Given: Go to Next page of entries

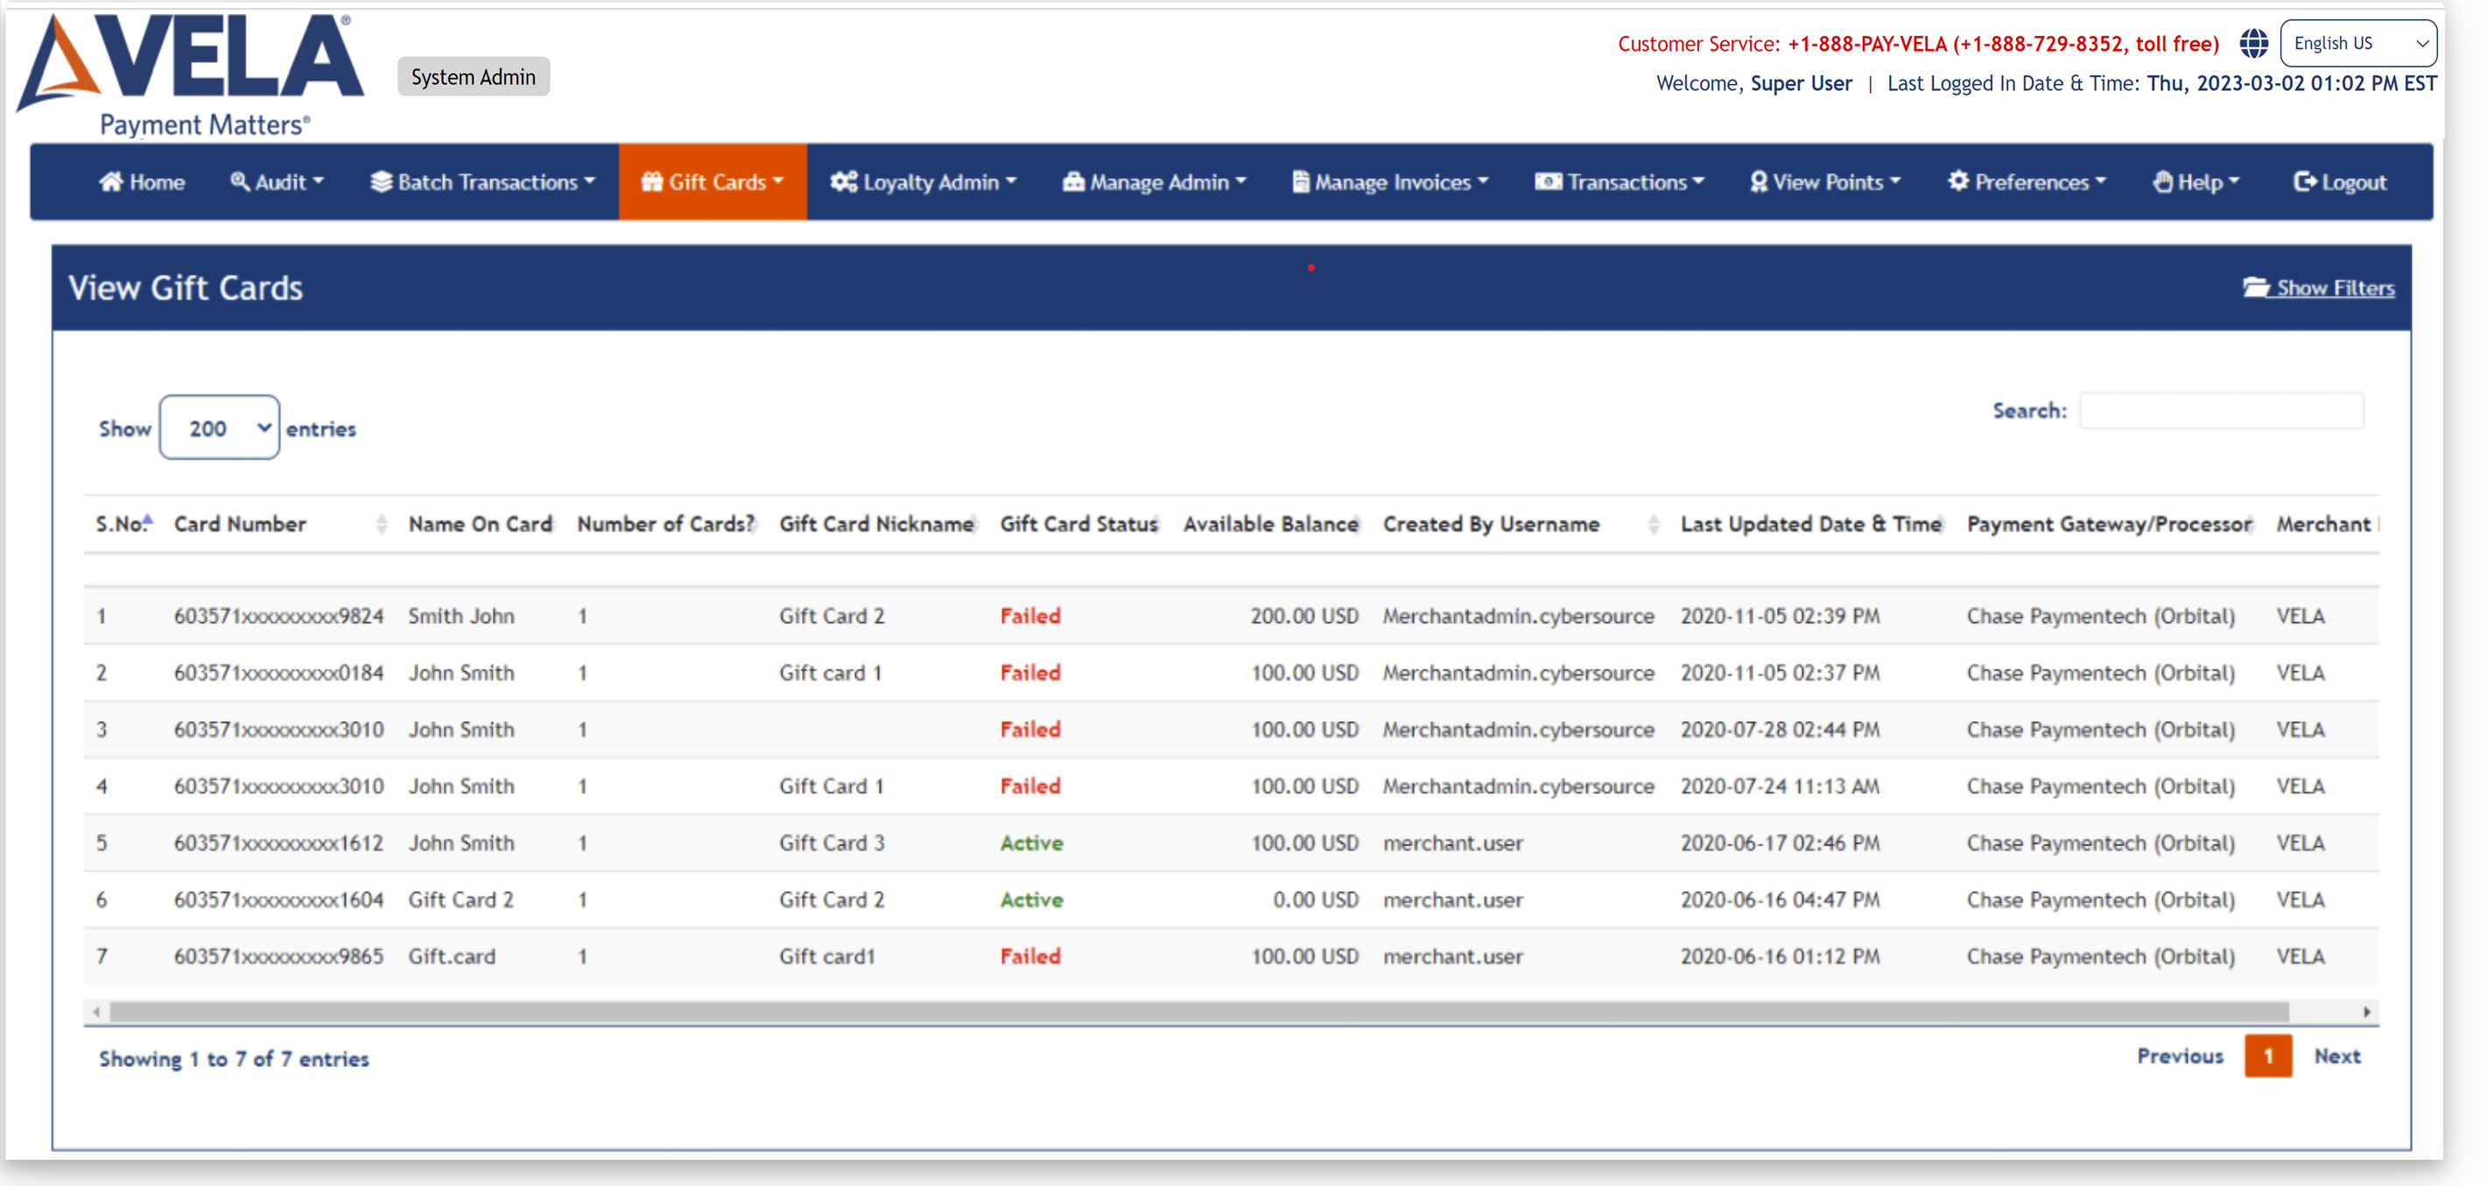Looking at the screenshot, I should click(2336, 1056).
